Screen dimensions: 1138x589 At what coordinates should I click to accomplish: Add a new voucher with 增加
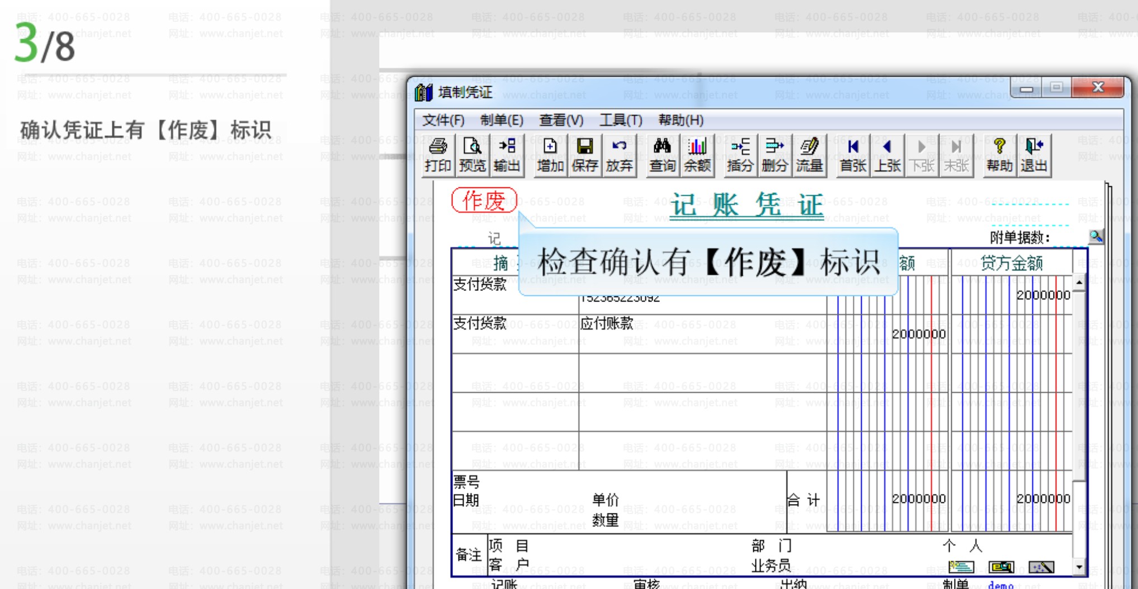(550, 156)
